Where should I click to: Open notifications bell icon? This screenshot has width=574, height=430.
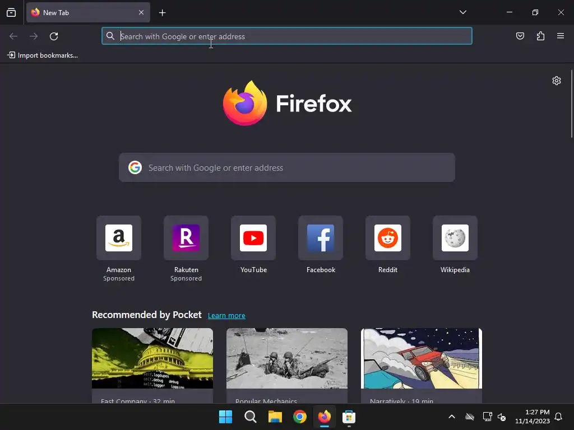[x=558, y=417]
